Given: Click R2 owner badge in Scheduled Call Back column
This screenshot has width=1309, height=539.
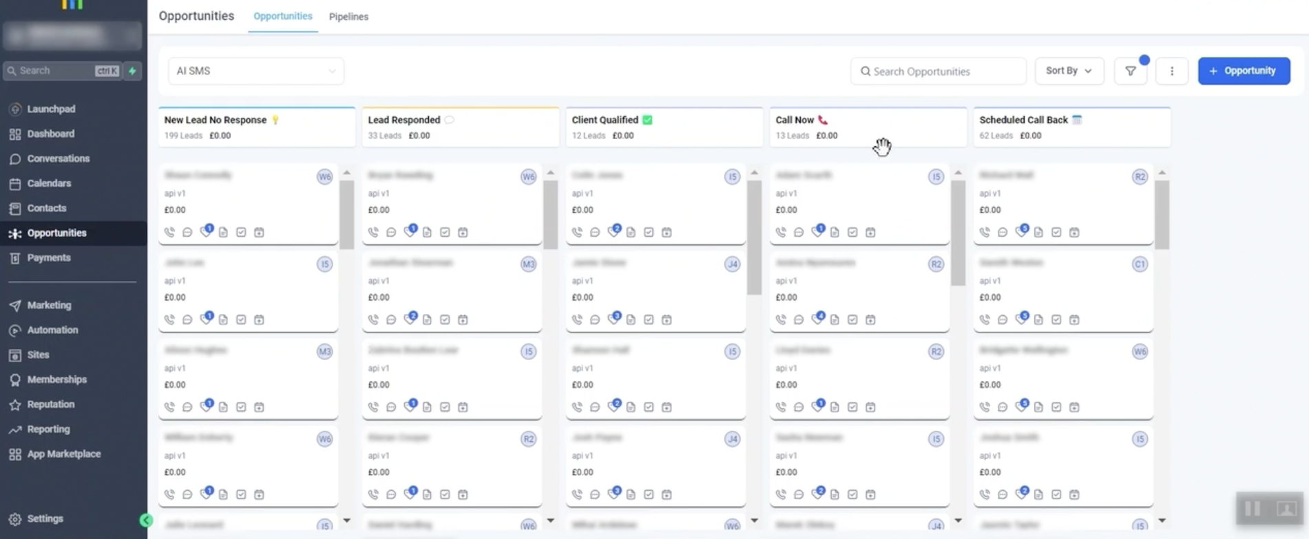Looking at the screenshot, I should (x=1140, y=177).
